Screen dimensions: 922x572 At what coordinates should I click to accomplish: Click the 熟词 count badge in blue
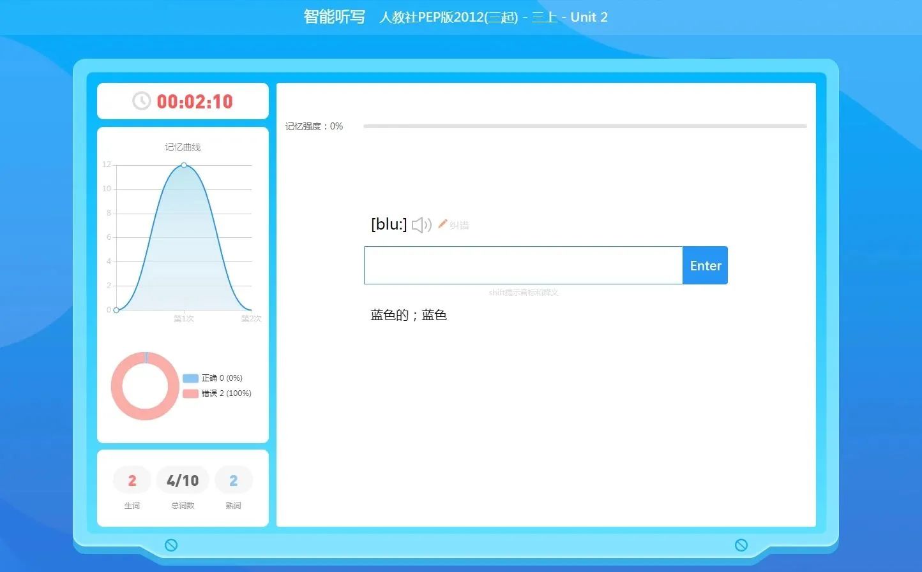pos(234,480)
